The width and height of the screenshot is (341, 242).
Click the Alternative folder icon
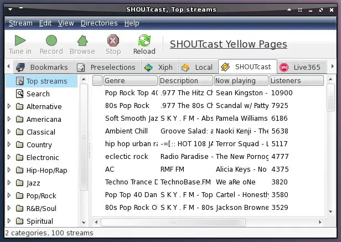20,106
